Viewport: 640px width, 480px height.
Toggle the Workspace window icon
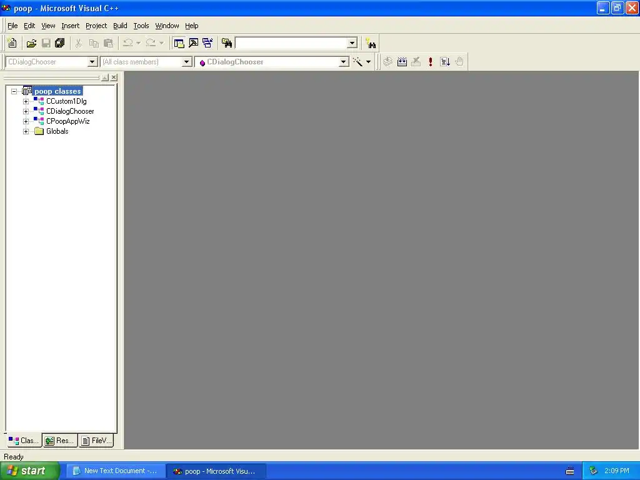click(179, 43)
